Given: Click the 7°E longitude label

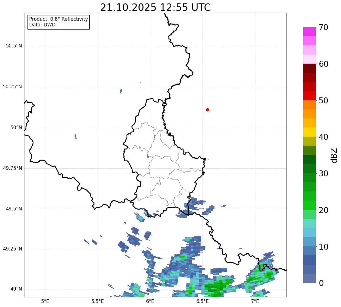Looking at the screenshot, I should click(x=255, y=301).
